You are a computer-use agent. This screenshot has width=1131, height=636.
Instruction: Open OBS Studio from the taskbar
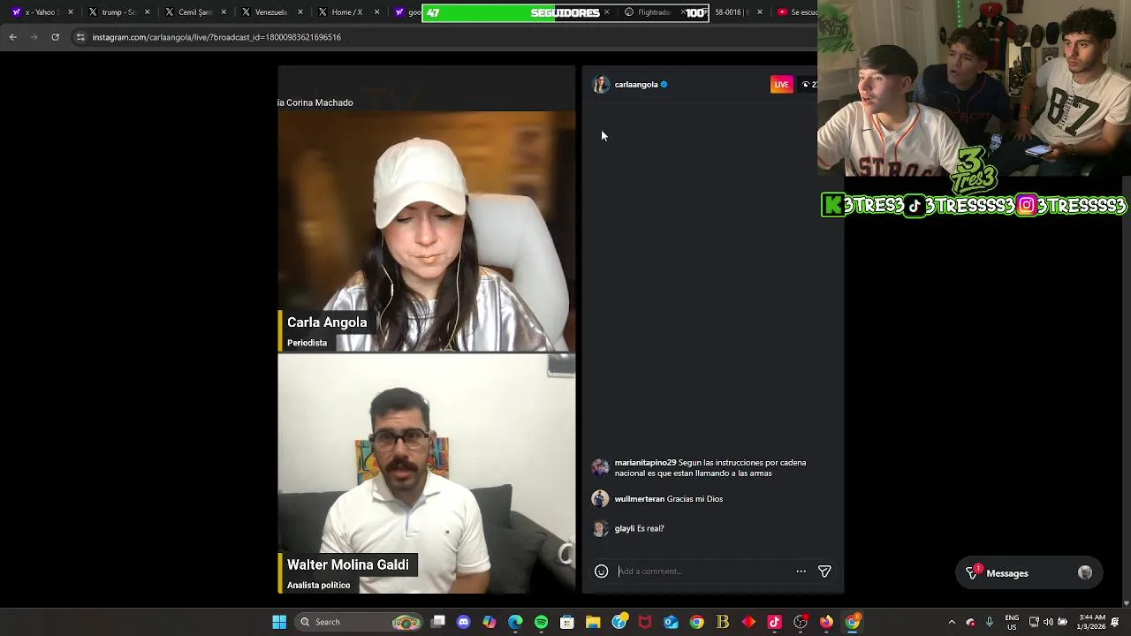point(801,622)
